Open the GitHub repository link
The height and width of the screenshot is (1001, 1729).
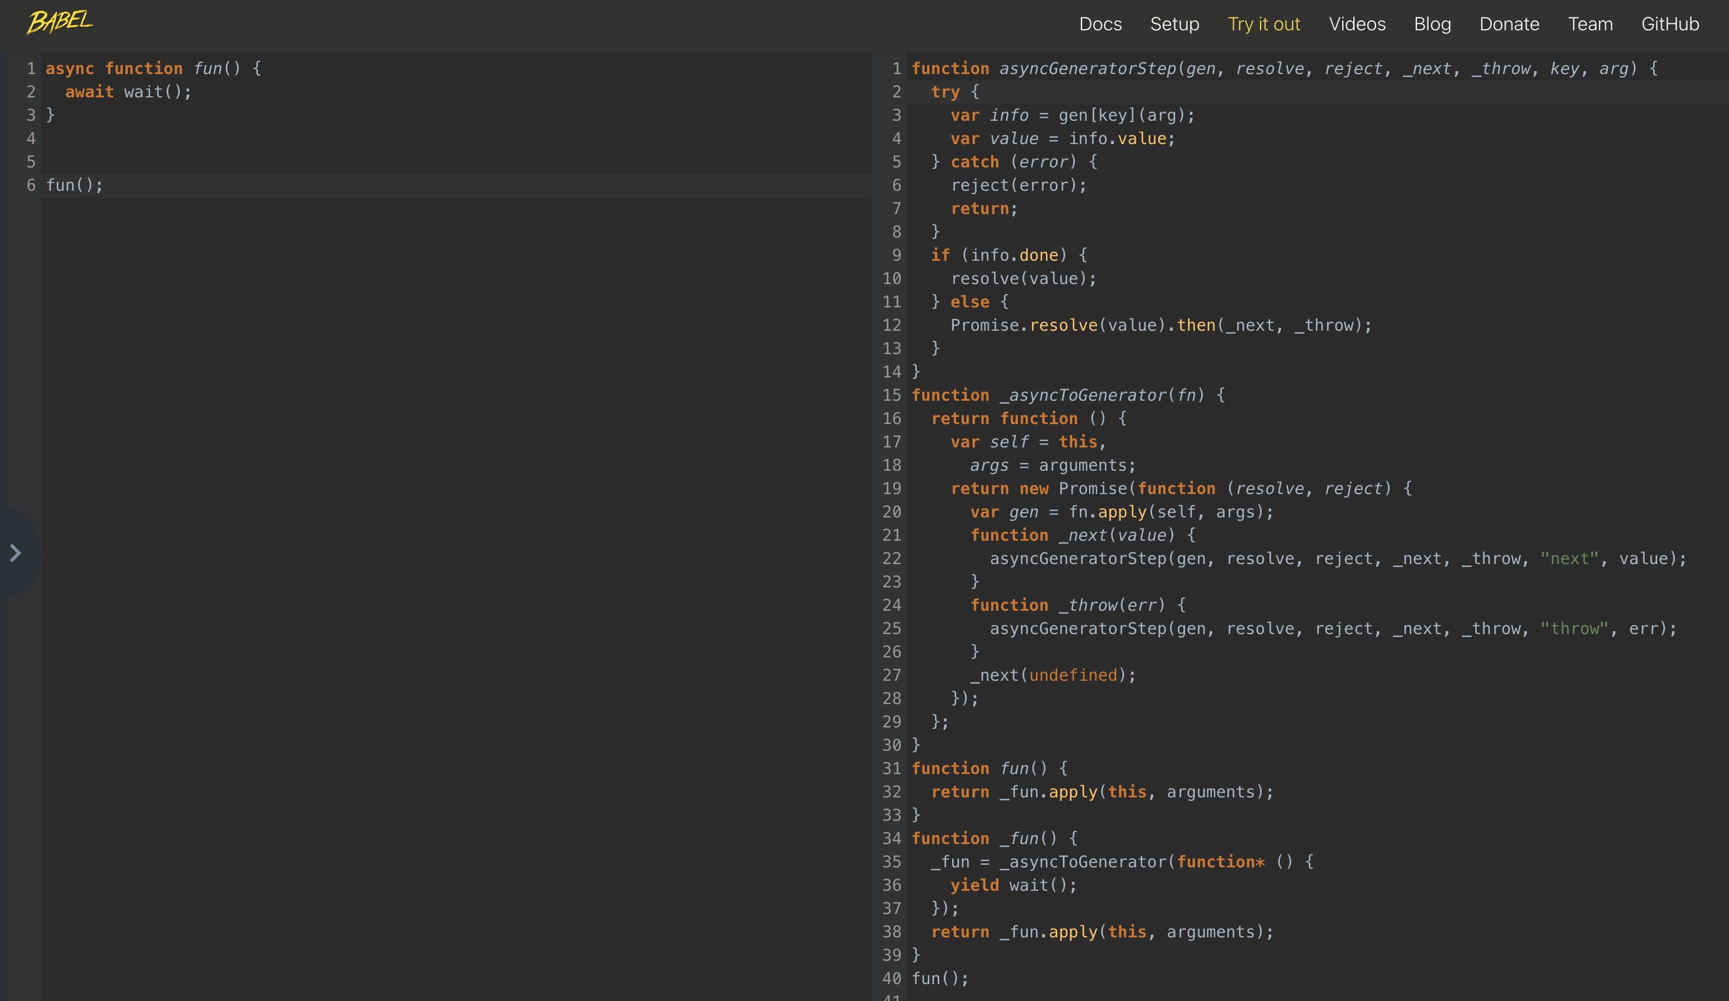(1670, 24)
